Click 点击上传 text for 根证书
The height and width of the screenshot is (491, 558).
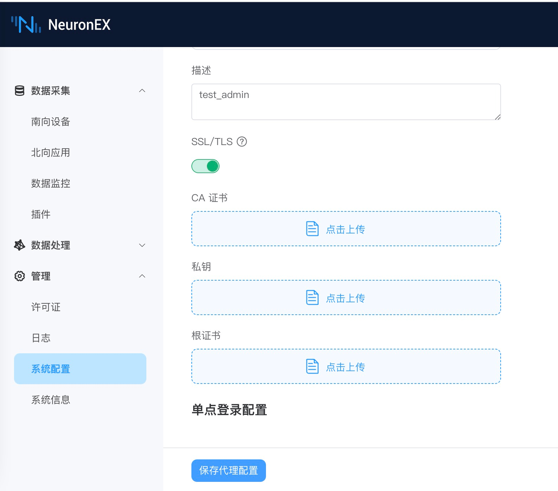[x=345, y=367]
